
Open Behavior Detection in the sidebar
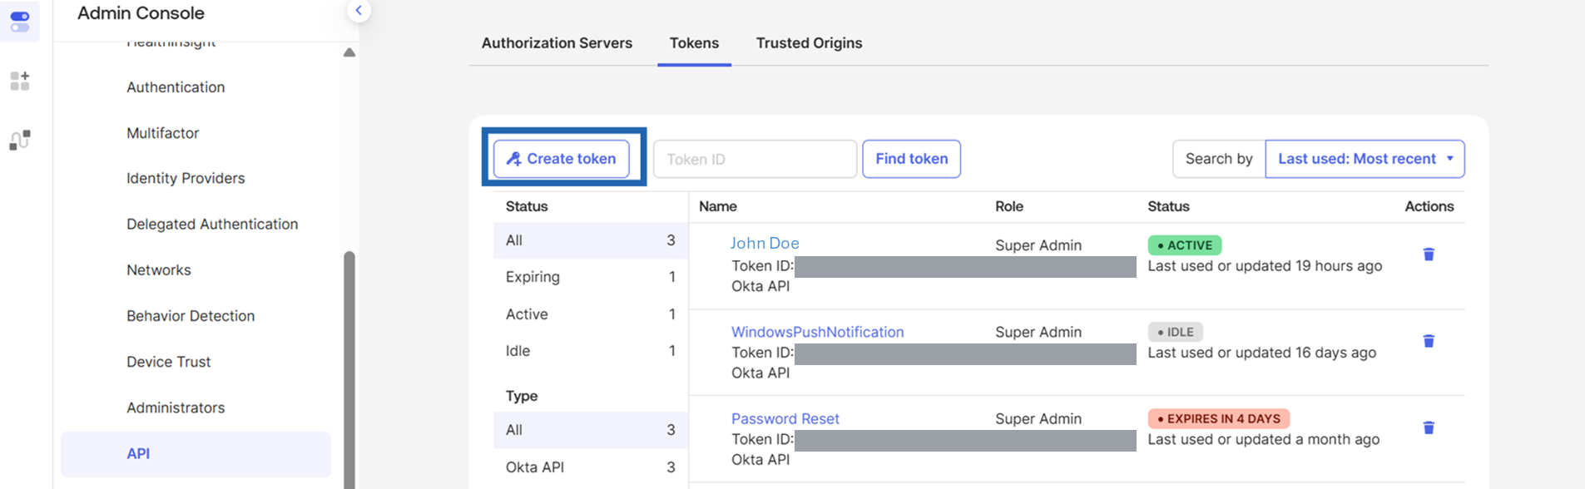tap(191, 316)
